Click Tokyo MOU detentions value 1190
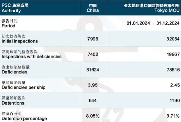 tap(175, 101)
